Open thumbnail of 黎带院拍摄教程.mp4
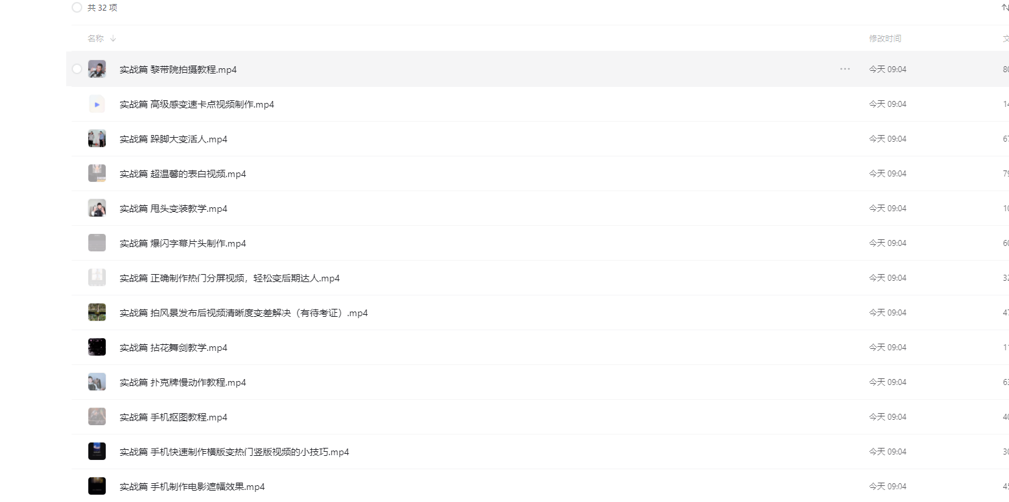This screenshot has height=502, width=1009. click(97, 69)
